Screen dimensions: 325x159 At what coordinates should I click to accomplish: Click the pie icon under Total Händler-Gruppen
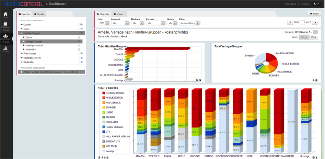pyautogui.click(x=200, y=80)
